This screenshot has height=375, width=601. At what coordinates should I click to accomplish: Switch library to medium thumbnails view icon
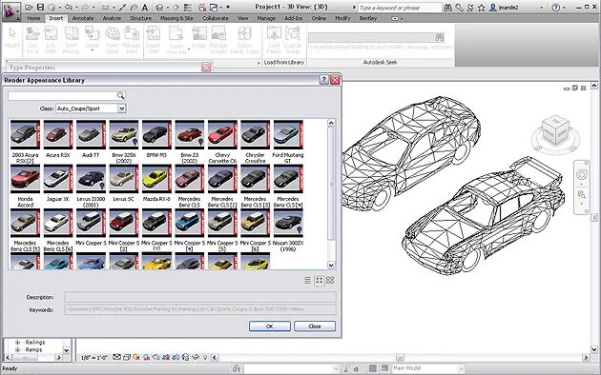coord(319,281)
